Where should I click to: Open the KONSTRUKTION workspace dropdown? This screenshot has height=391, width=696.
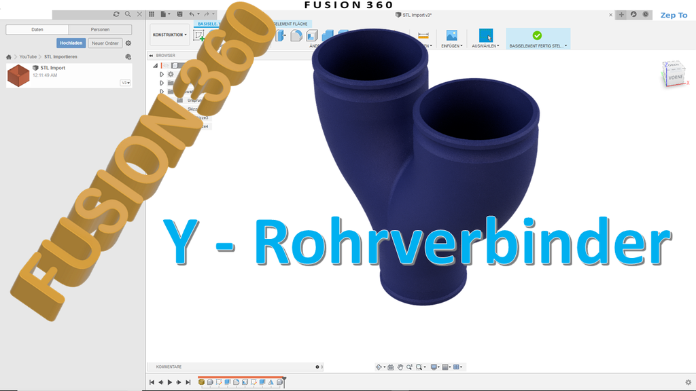169,35
